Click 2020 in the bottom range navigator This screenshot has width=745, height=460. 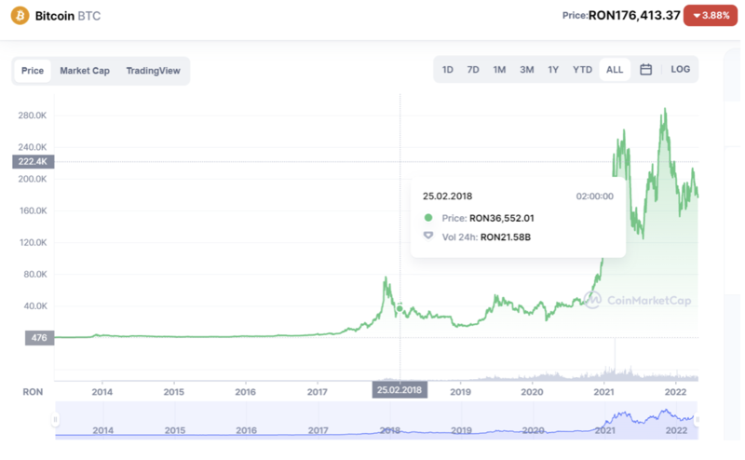[x=533, y=430]
